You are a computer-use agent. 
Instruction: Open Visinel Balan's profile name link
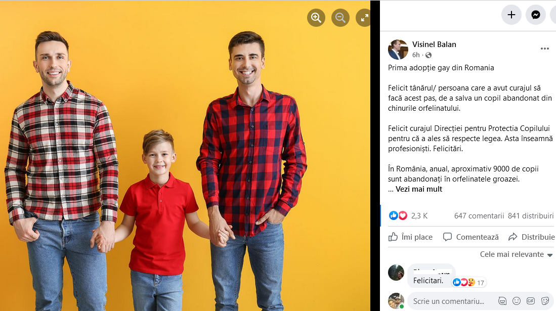(x=434, y=45)
